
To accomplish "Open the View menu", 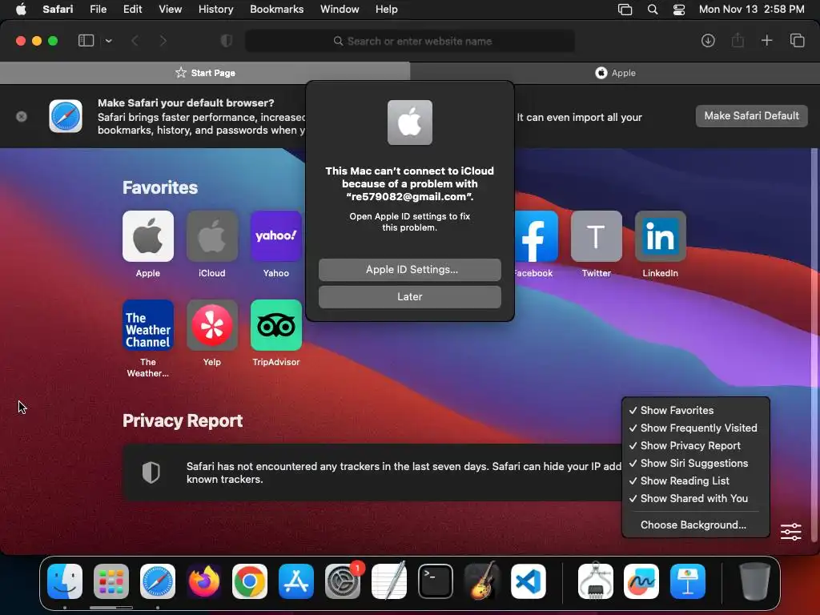I will 170,9.
